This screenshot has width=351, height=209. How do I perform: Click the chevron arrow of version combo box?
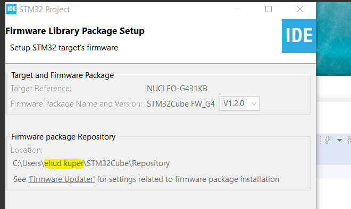tap(254, 103)
